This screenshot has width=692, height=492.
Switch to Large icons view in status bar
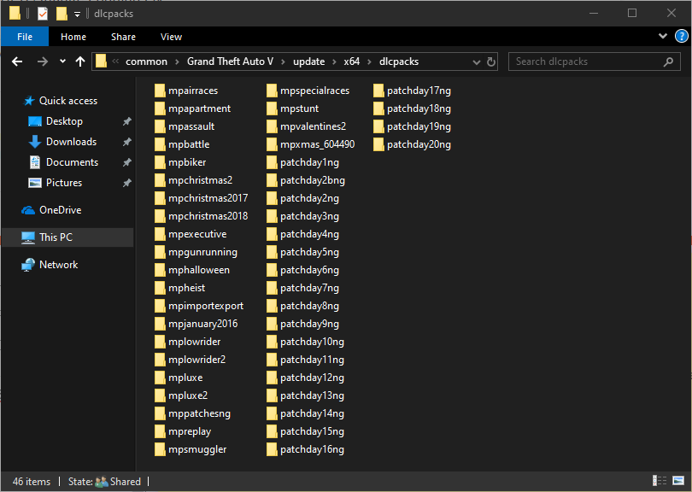point(677,482)
